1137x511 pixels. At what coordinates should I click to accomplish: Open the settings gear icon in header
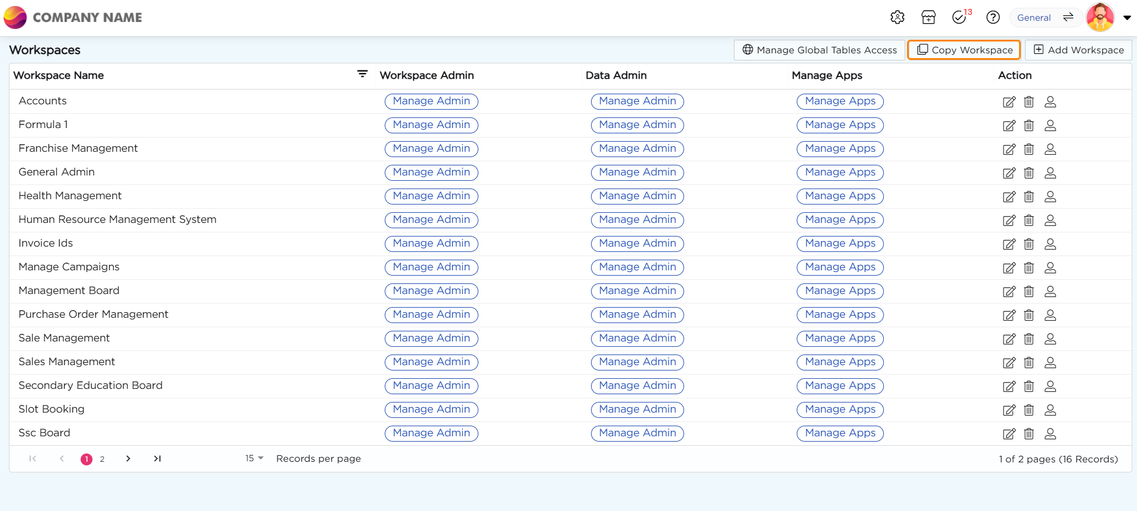point(897,18)
